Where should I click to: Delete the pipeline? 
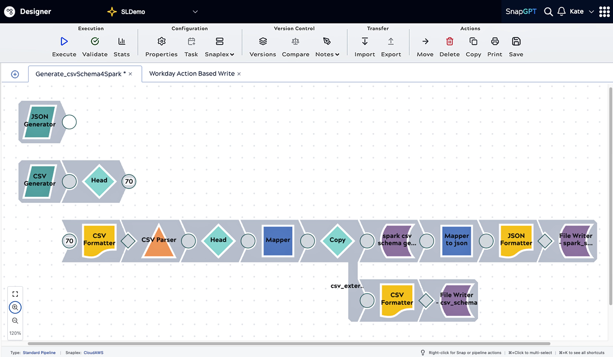pos(450,41)
